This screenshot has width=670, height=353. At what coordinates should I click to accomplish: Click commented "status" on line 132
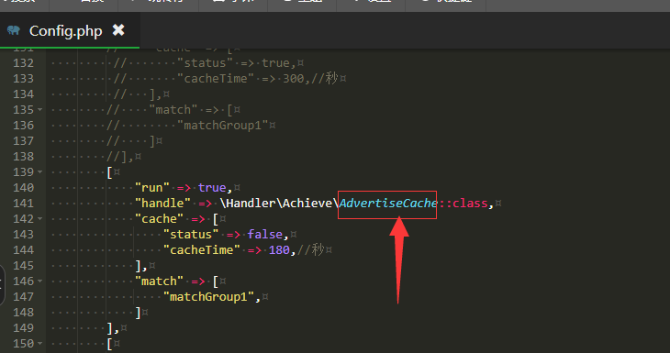205,63
